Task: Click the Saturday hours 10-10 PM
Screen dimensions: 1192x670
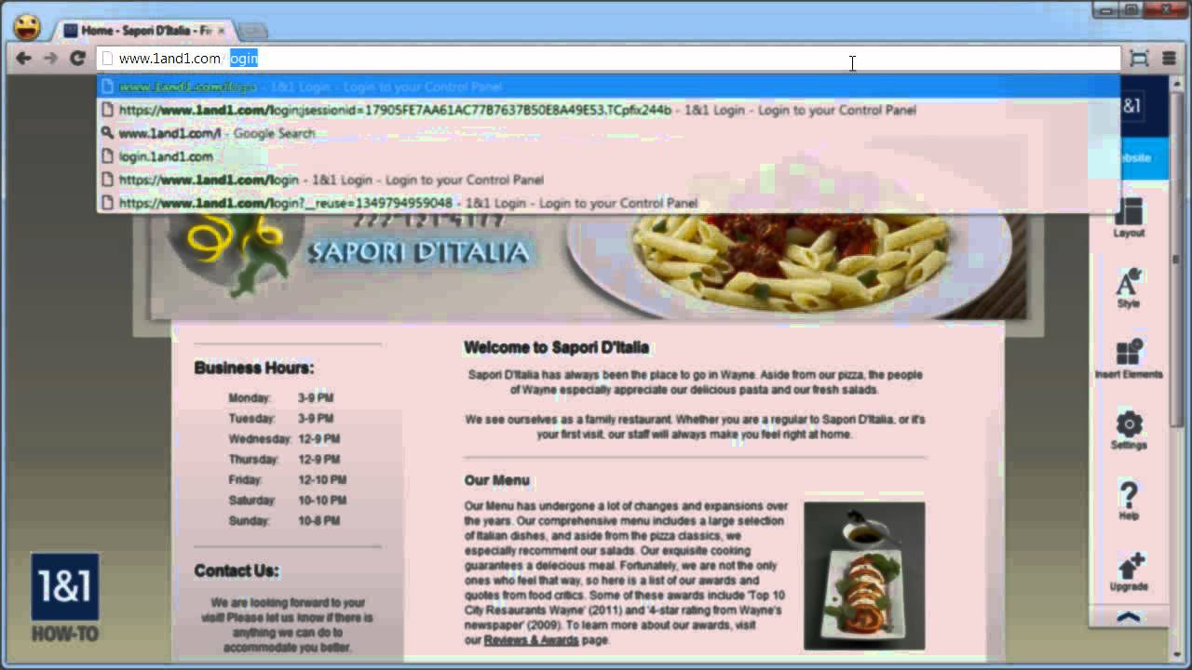Action: (x=322, y=501)
